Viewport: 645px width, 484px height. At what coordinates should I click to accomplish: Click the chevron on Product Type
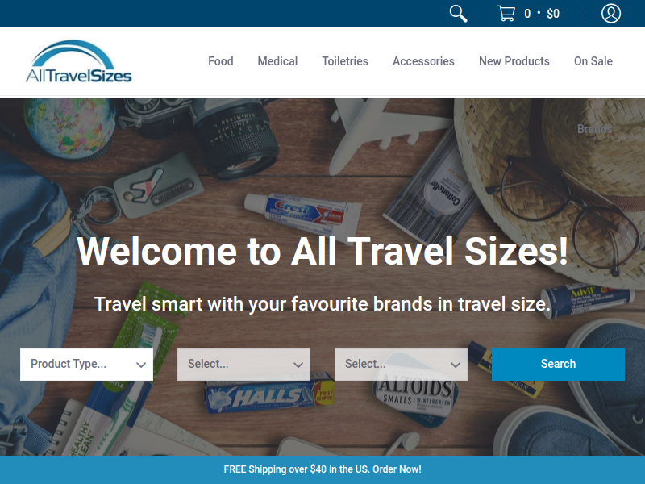coord(141,365)
